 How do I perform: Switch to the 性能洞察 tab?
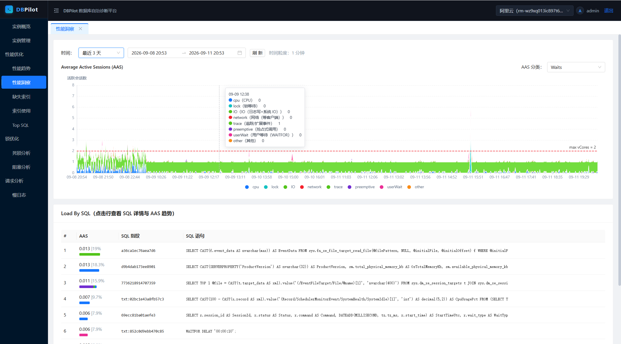click(x=65, y=29)
